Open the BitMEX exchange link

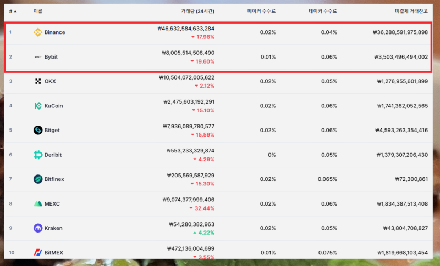tap(53, 253)
